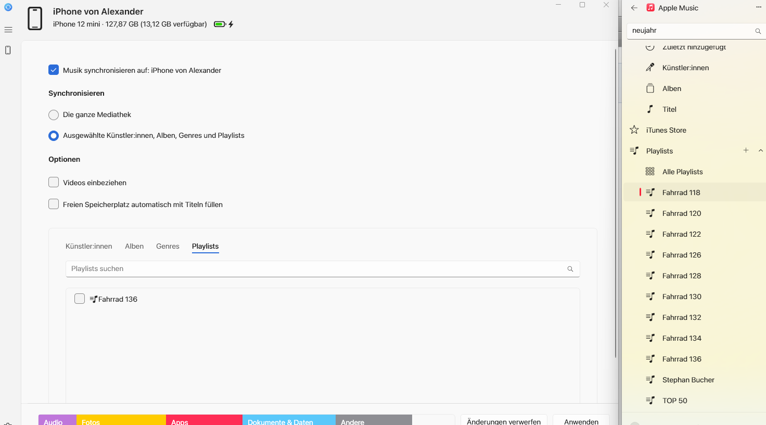Click the playlist icon next to Fahrrad 122
Viewport: 766px width, 425px height.
click(650, 234)
